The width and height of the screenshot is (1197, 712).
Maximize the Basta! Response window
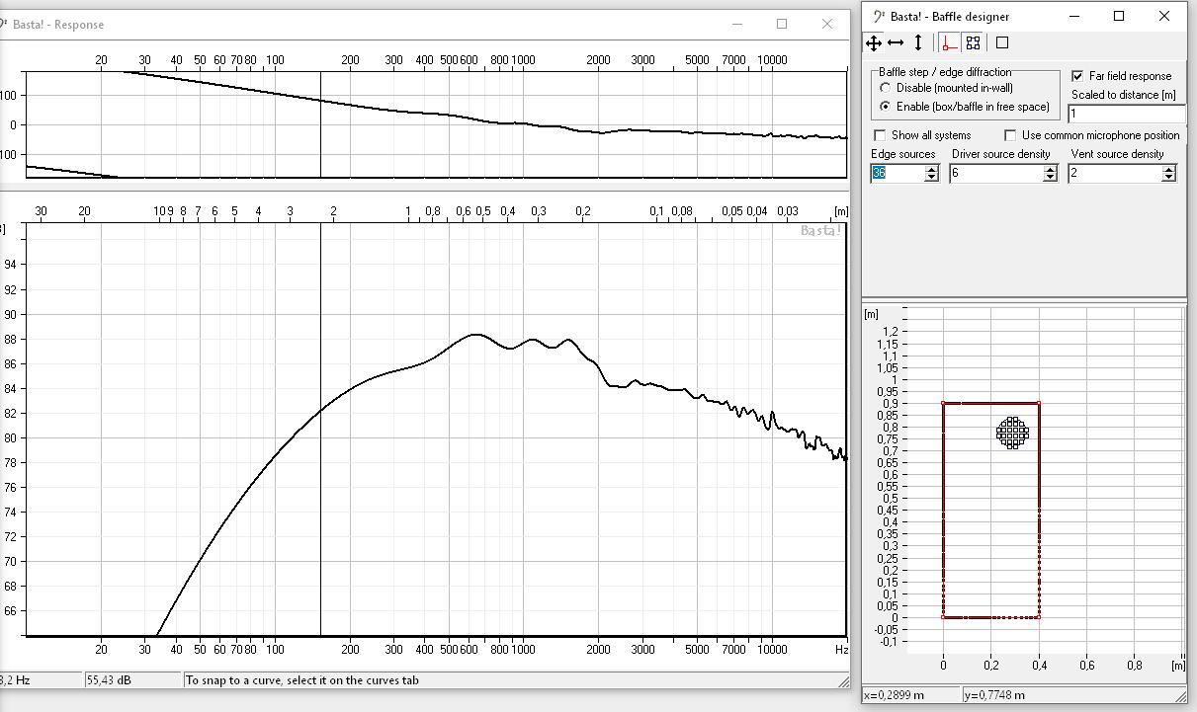pos(782,24)
